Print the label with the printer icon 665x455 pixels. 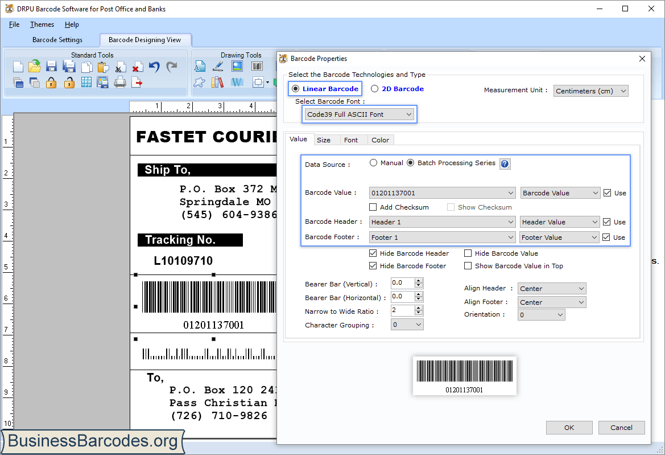pyautogui.click(x=120, y=83)
